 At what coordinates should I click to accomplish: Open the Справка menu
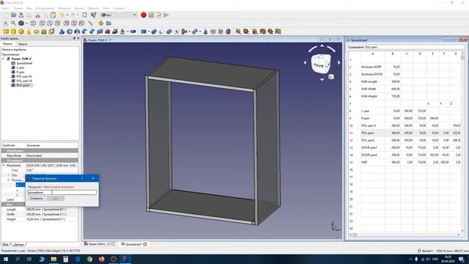click(x=119, y=8)
